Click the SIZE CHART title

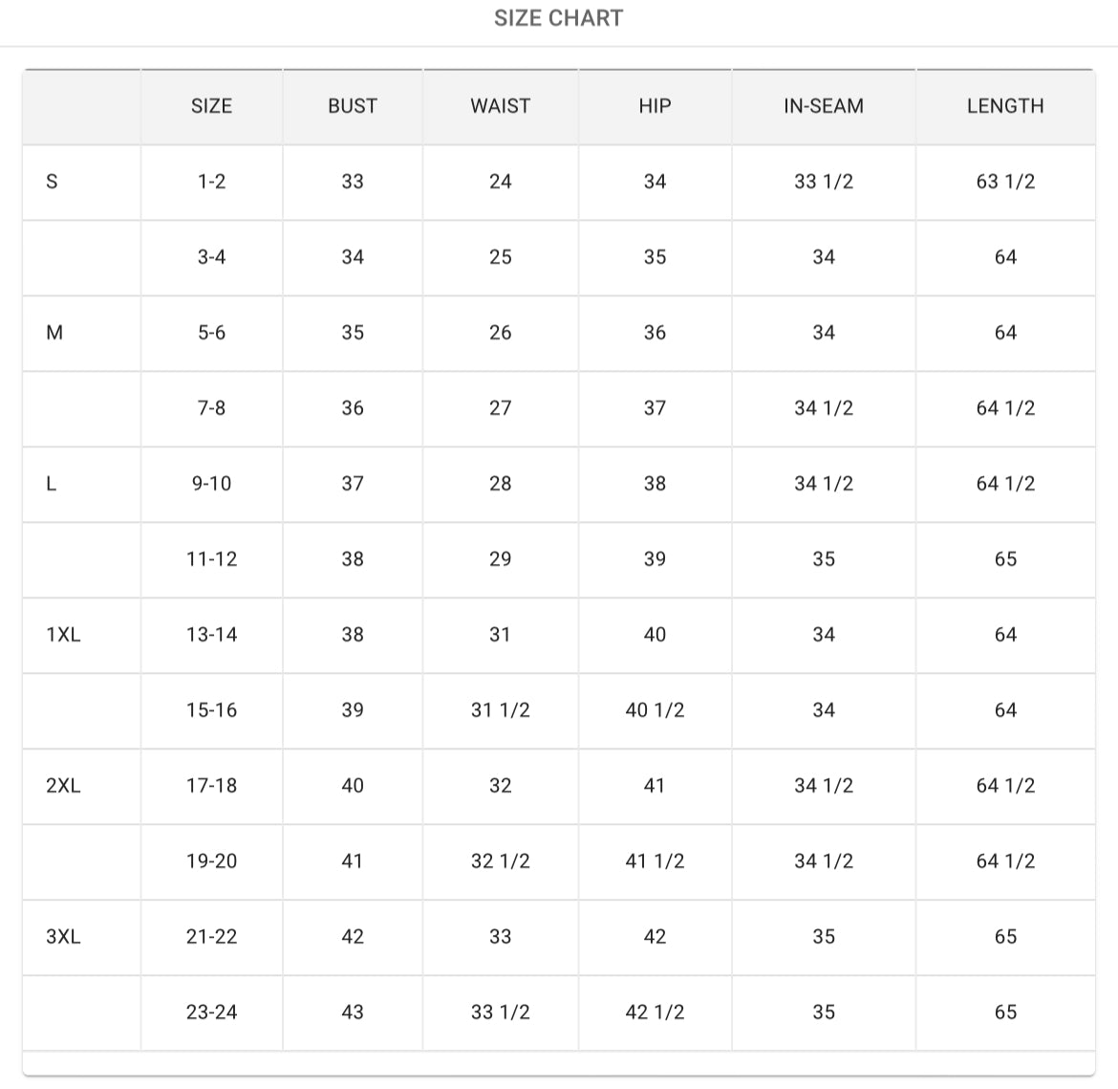(x=558, y=18)
